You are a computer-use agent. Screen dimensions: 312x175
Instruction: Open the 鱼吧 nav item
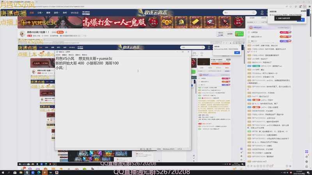point(65,13)
